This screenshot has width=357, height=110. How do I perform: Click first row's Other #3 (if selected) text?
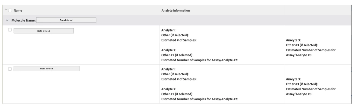(x=304, y=45)
